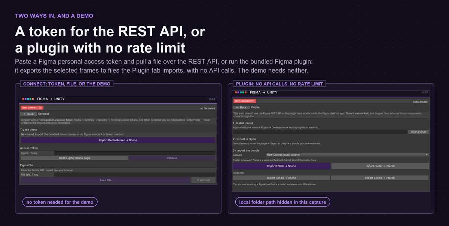This screenshot has width=449, height=226.
Task: Go Back from the Connect screen
Action: 28,114
